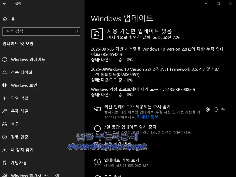Open Windows 참가자 프로그램 sidebar entry
This screenshot has height=177, width=236.
click(x=32, y=175)
